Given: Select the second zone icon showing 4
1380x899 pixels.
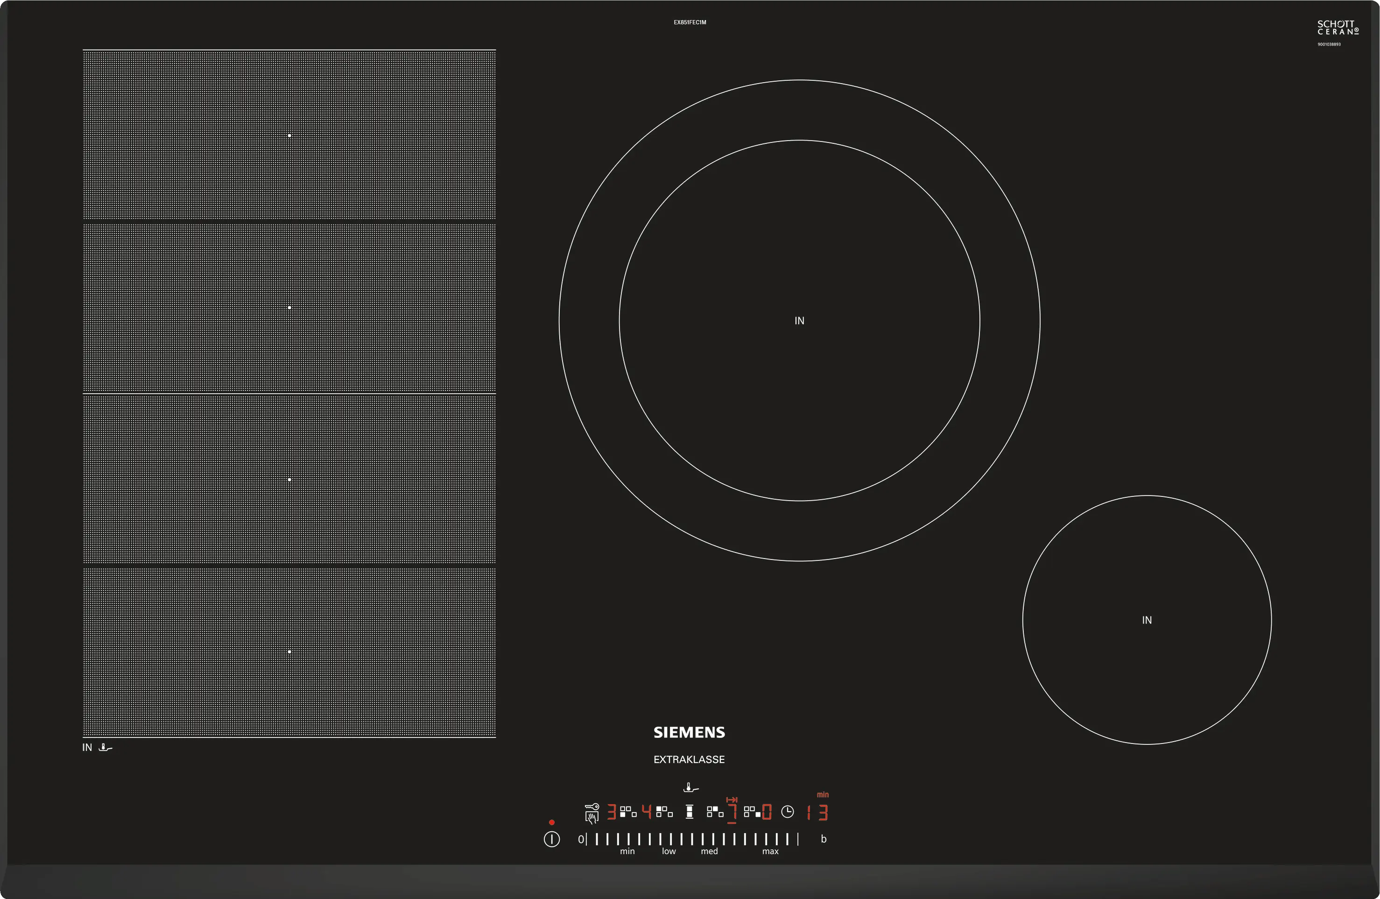Looking at the screenshot, I should point(664,811).
